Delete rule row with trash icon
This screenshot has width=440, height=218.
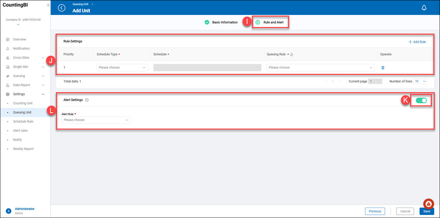click(x=383, y=68)
